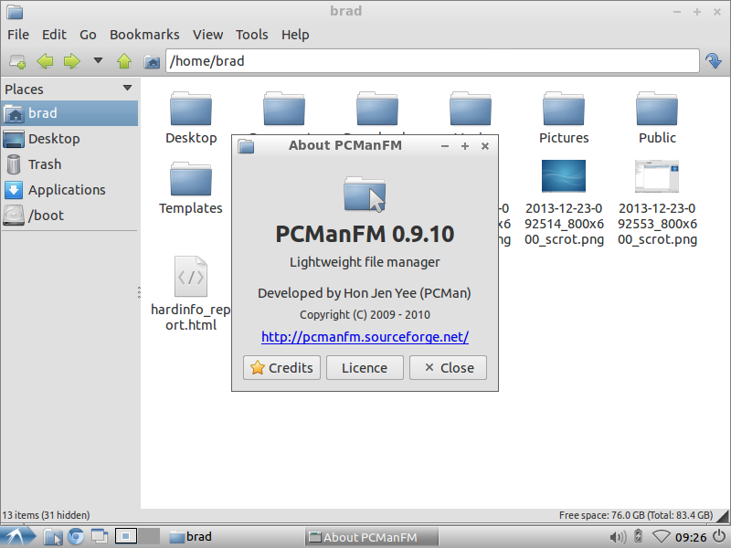Click the New Tab toolbar icon
The height and width of the screenshot is (548, 731).
(x=17, y=61)
